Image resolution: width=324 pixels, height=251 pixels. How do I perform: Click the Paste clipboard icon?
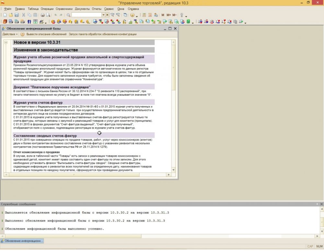click(35, 15)
